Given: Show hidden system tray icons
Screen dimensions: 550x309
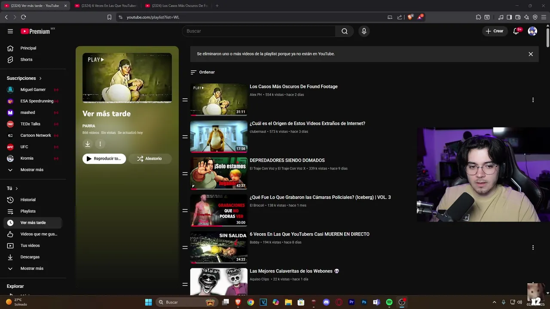Looking at the screenshot, I should (x=494, y=302).
